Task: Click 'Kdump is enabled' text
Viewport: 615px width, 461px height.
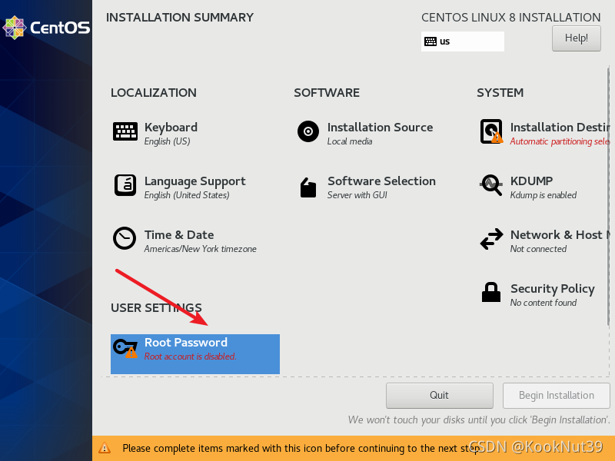Action: tap(544, 195)
